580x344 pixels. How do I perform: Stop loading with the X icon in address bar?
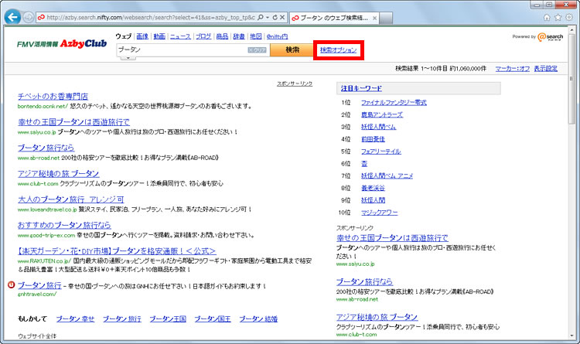pos(282,17)
